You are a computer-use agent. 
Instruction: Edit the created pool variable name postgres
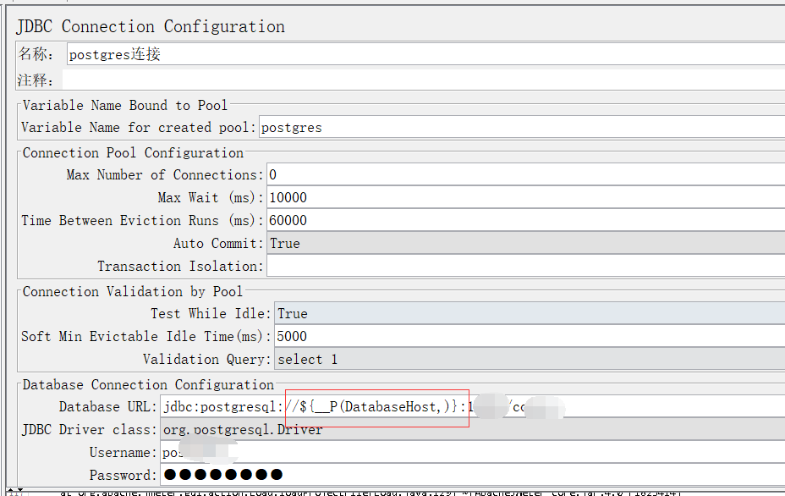pyautogui.click(x=522, y=127)
